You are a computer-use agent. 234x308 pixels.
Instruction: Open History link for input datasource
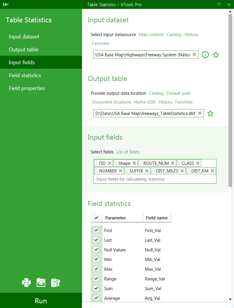pos(192,35)
